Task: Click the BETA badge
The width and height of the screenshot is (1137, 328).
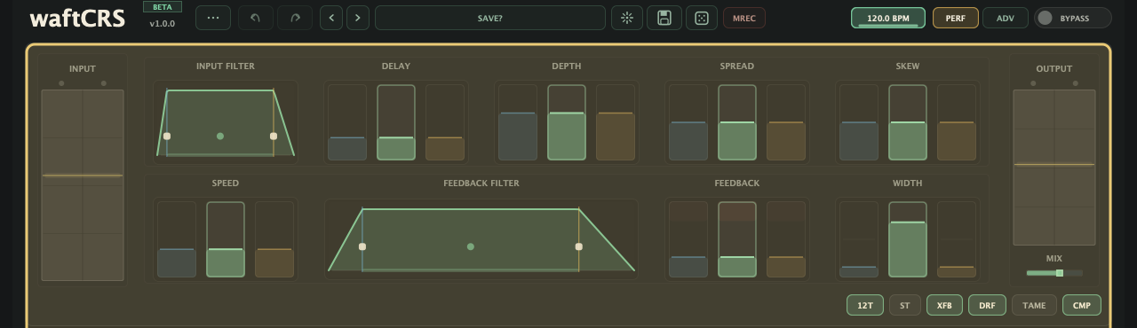Action: point(163,7)
